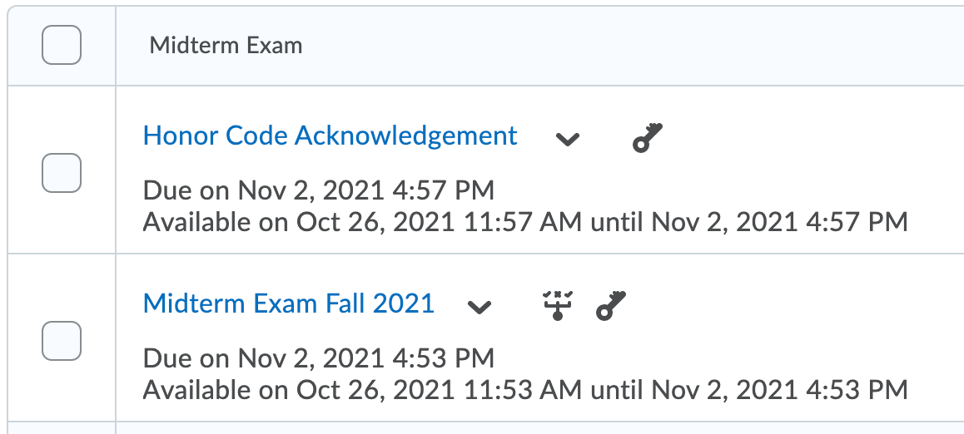Tick the Midterm Exam Fall 2021 checkbox
Screen dimensions: 964x434
(x=62, y=341)
